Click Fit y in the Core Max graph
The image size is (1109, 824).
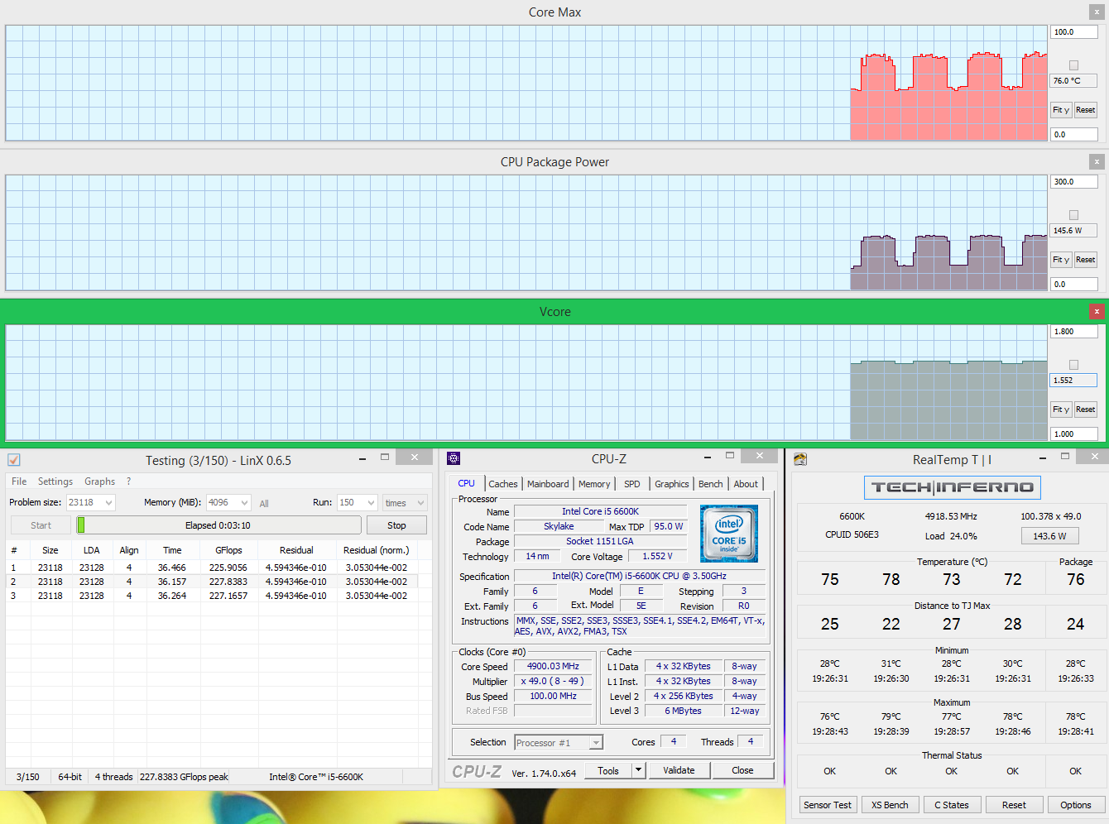click(1061, 110)
